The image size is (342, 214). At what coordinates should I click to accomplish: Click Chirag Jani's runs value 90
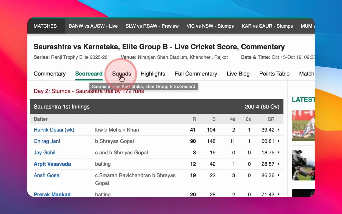tap(193, 141)
